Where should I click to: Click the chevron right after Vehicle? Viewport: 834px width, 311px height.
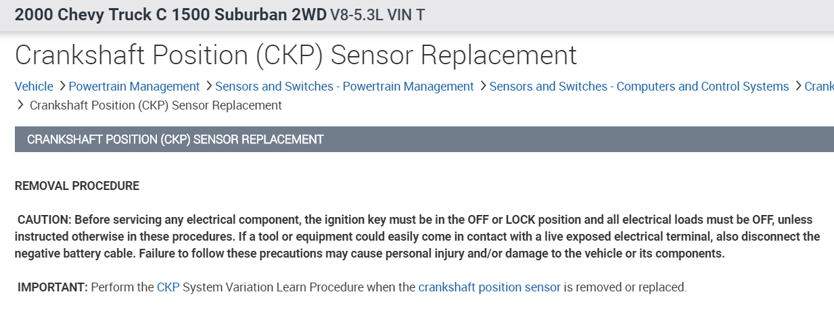62,87
